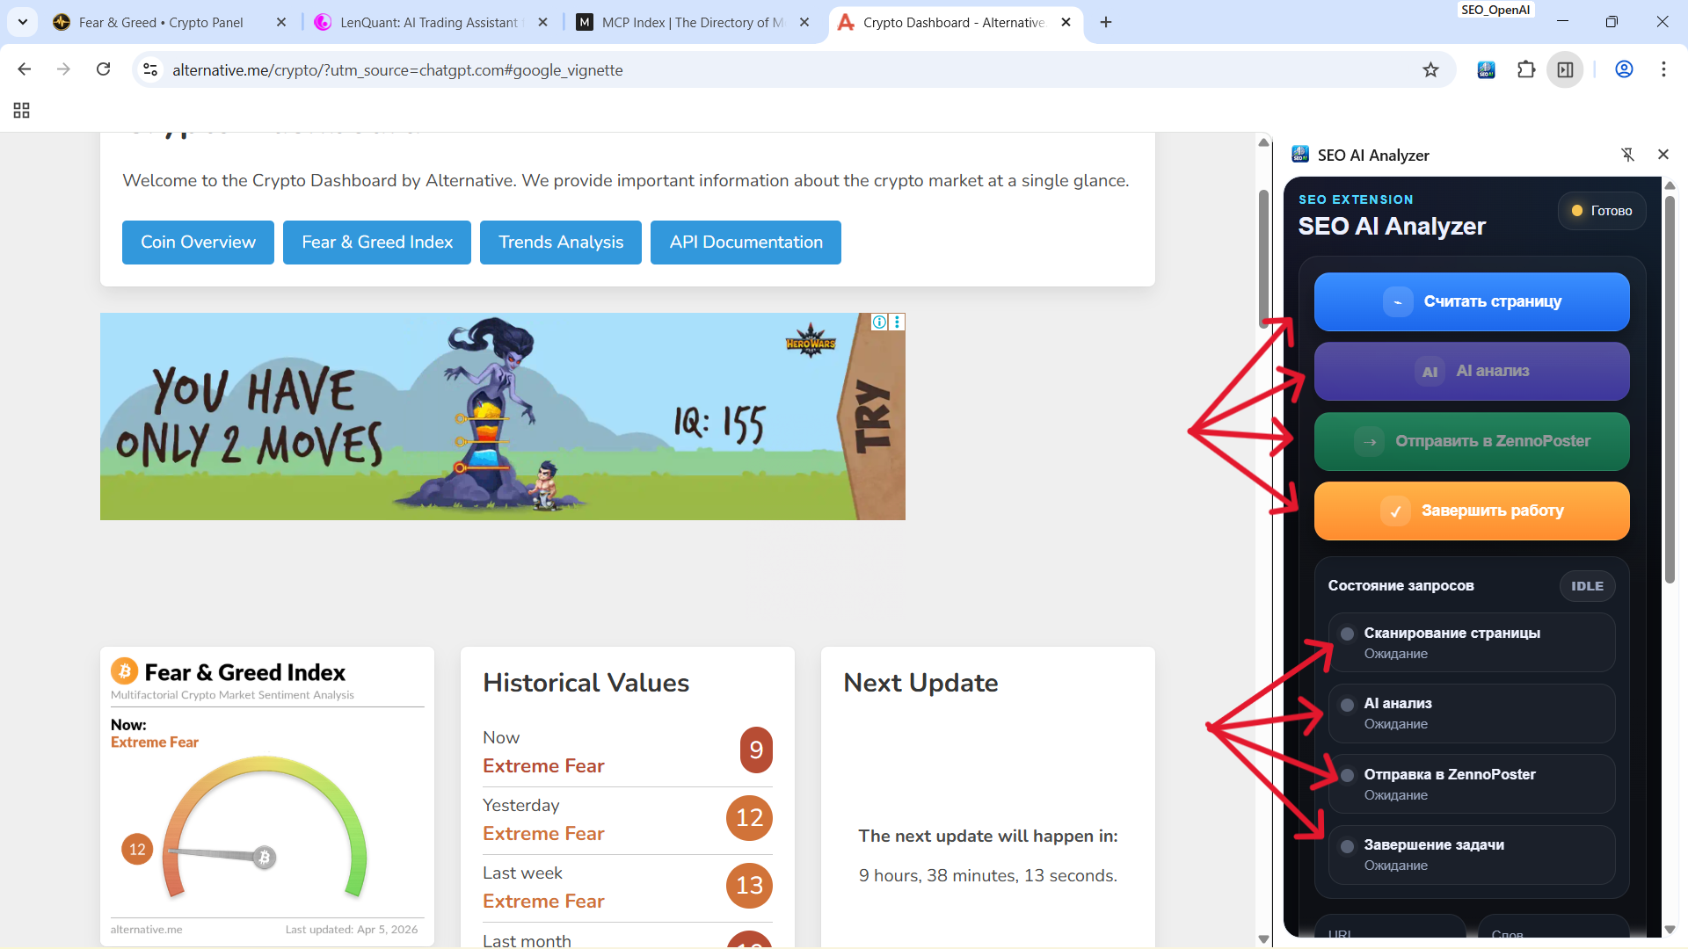1688x949 pixels.
Task: Open ad options three-dot menu on banner
Action: tap(897, 322)
